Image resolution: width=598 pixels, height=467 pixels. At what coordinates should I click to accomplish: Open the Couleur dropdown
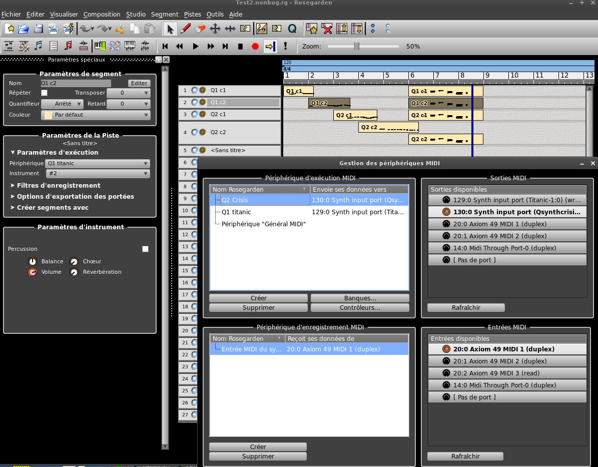96,115
